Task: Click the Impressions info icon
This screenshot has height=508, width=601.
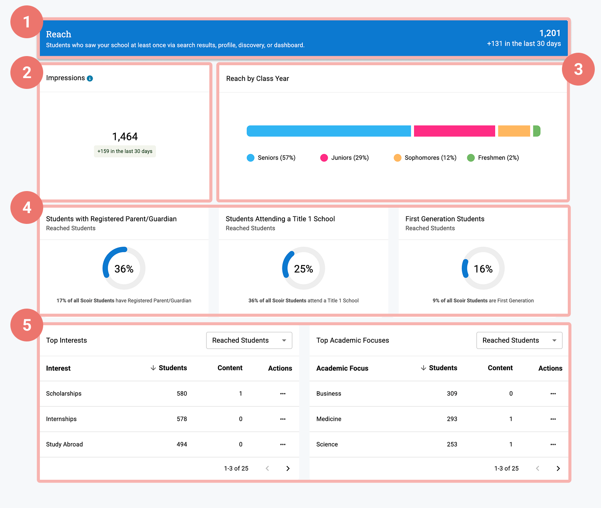Action: (x=90, y=79)
